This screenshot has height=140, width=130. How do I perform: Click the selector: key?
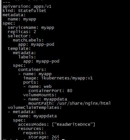(x=19, y=36)
